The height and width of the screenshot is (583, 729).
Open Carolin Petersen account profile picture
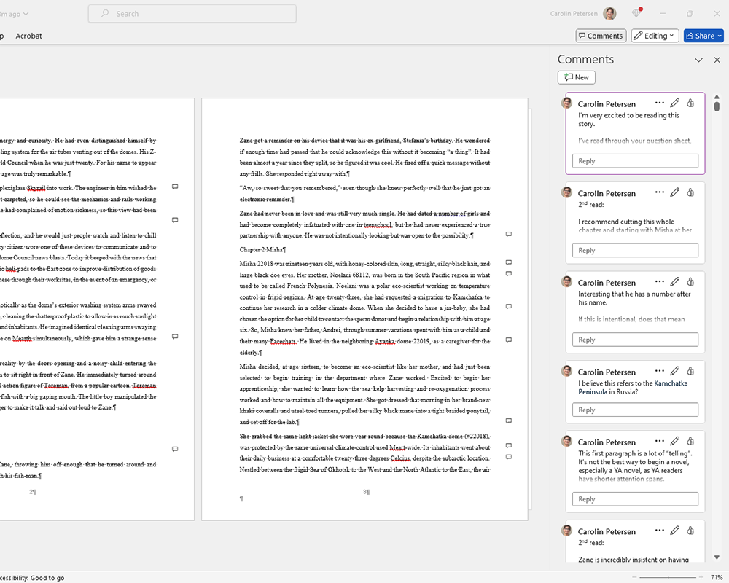point(609,14)
